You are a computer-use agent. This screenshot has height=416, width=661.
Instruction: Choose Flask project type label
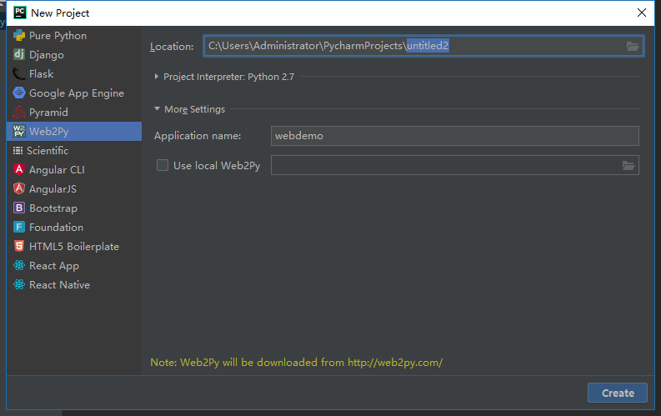point(42,73)
